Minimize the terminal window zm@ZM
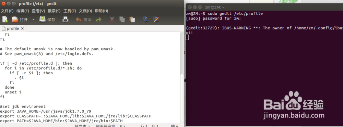This screenshot has height=127, width=343. (x=194, y=7)
